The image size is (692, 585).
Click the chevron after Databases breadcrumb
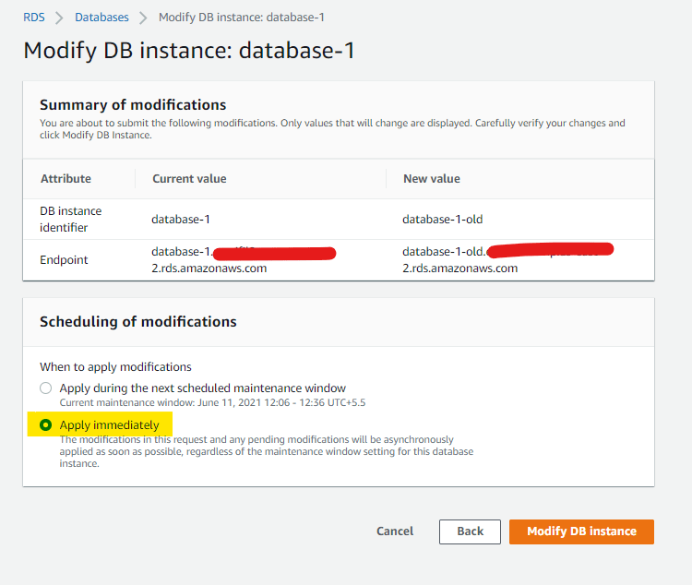[x=143, y=18]
